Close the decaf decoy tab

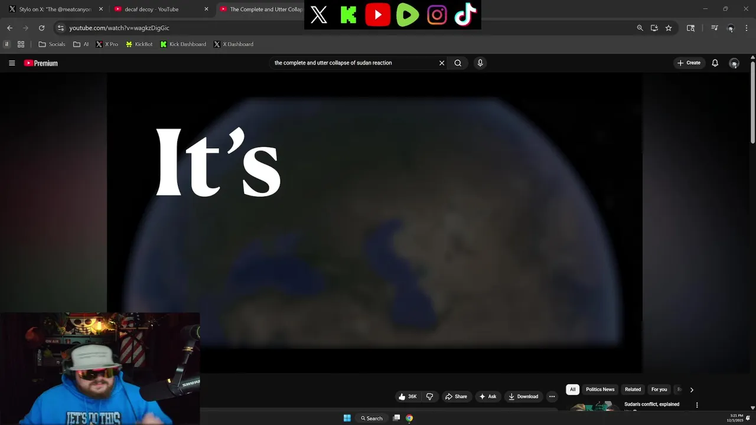pyautogui.click(x=206, y=9)
